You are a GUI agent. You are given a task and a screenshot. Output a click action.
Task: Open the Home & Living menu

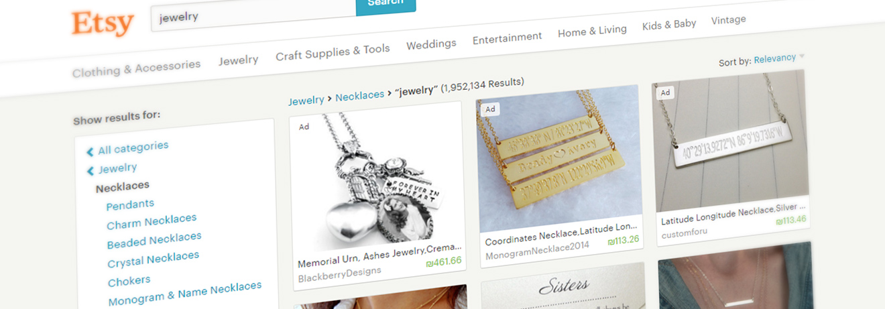(x=592, y=32)
